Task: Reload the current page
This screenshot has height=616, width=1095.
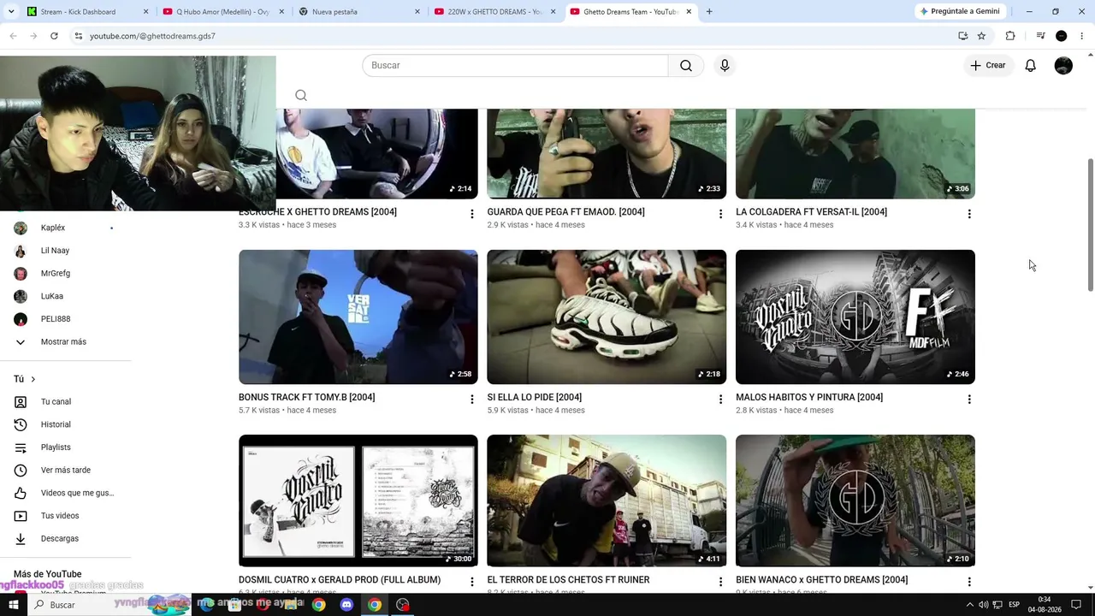Action: 54,36
